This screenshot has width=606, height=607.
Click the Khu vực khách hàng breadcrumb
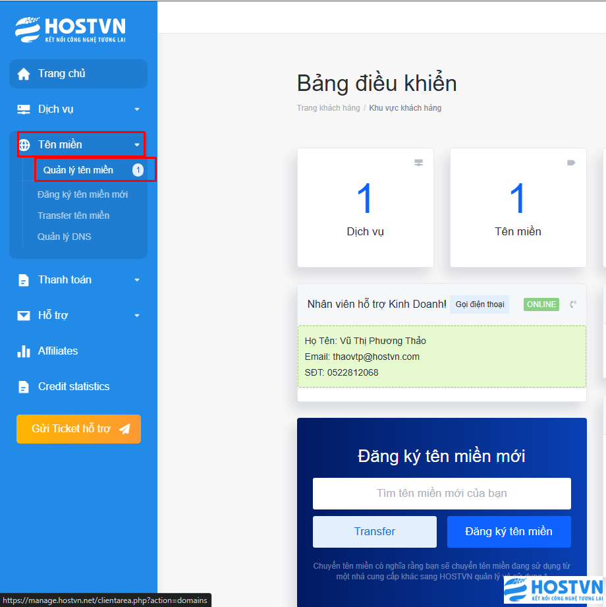[x=405, y=108]
